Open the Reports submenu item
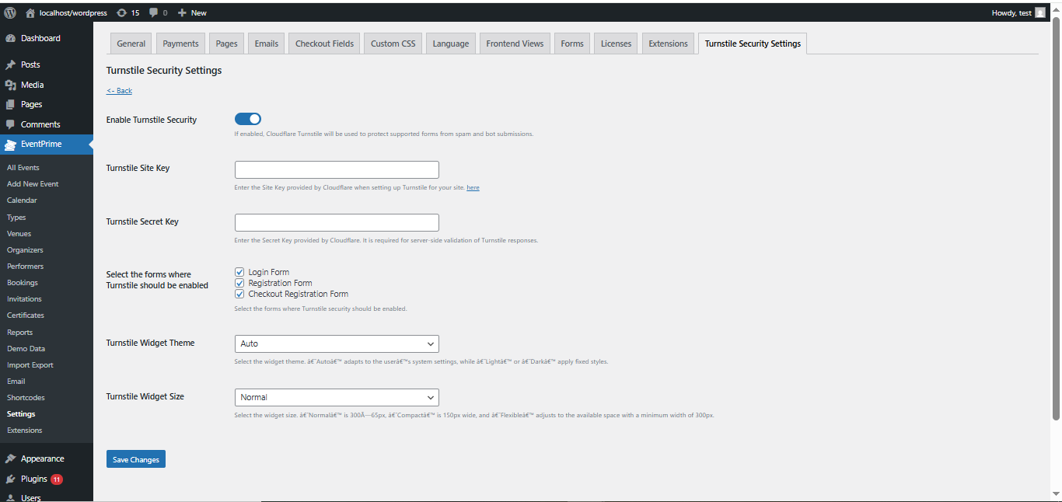 point(19,333)
